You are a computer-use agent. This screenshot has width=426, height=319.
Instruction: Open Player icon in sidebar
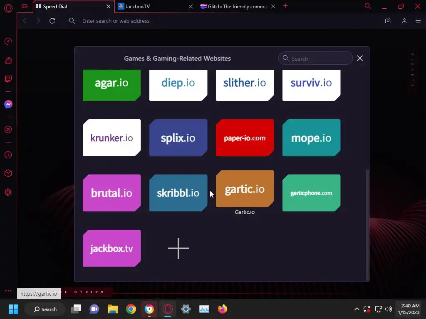(8, 130)
